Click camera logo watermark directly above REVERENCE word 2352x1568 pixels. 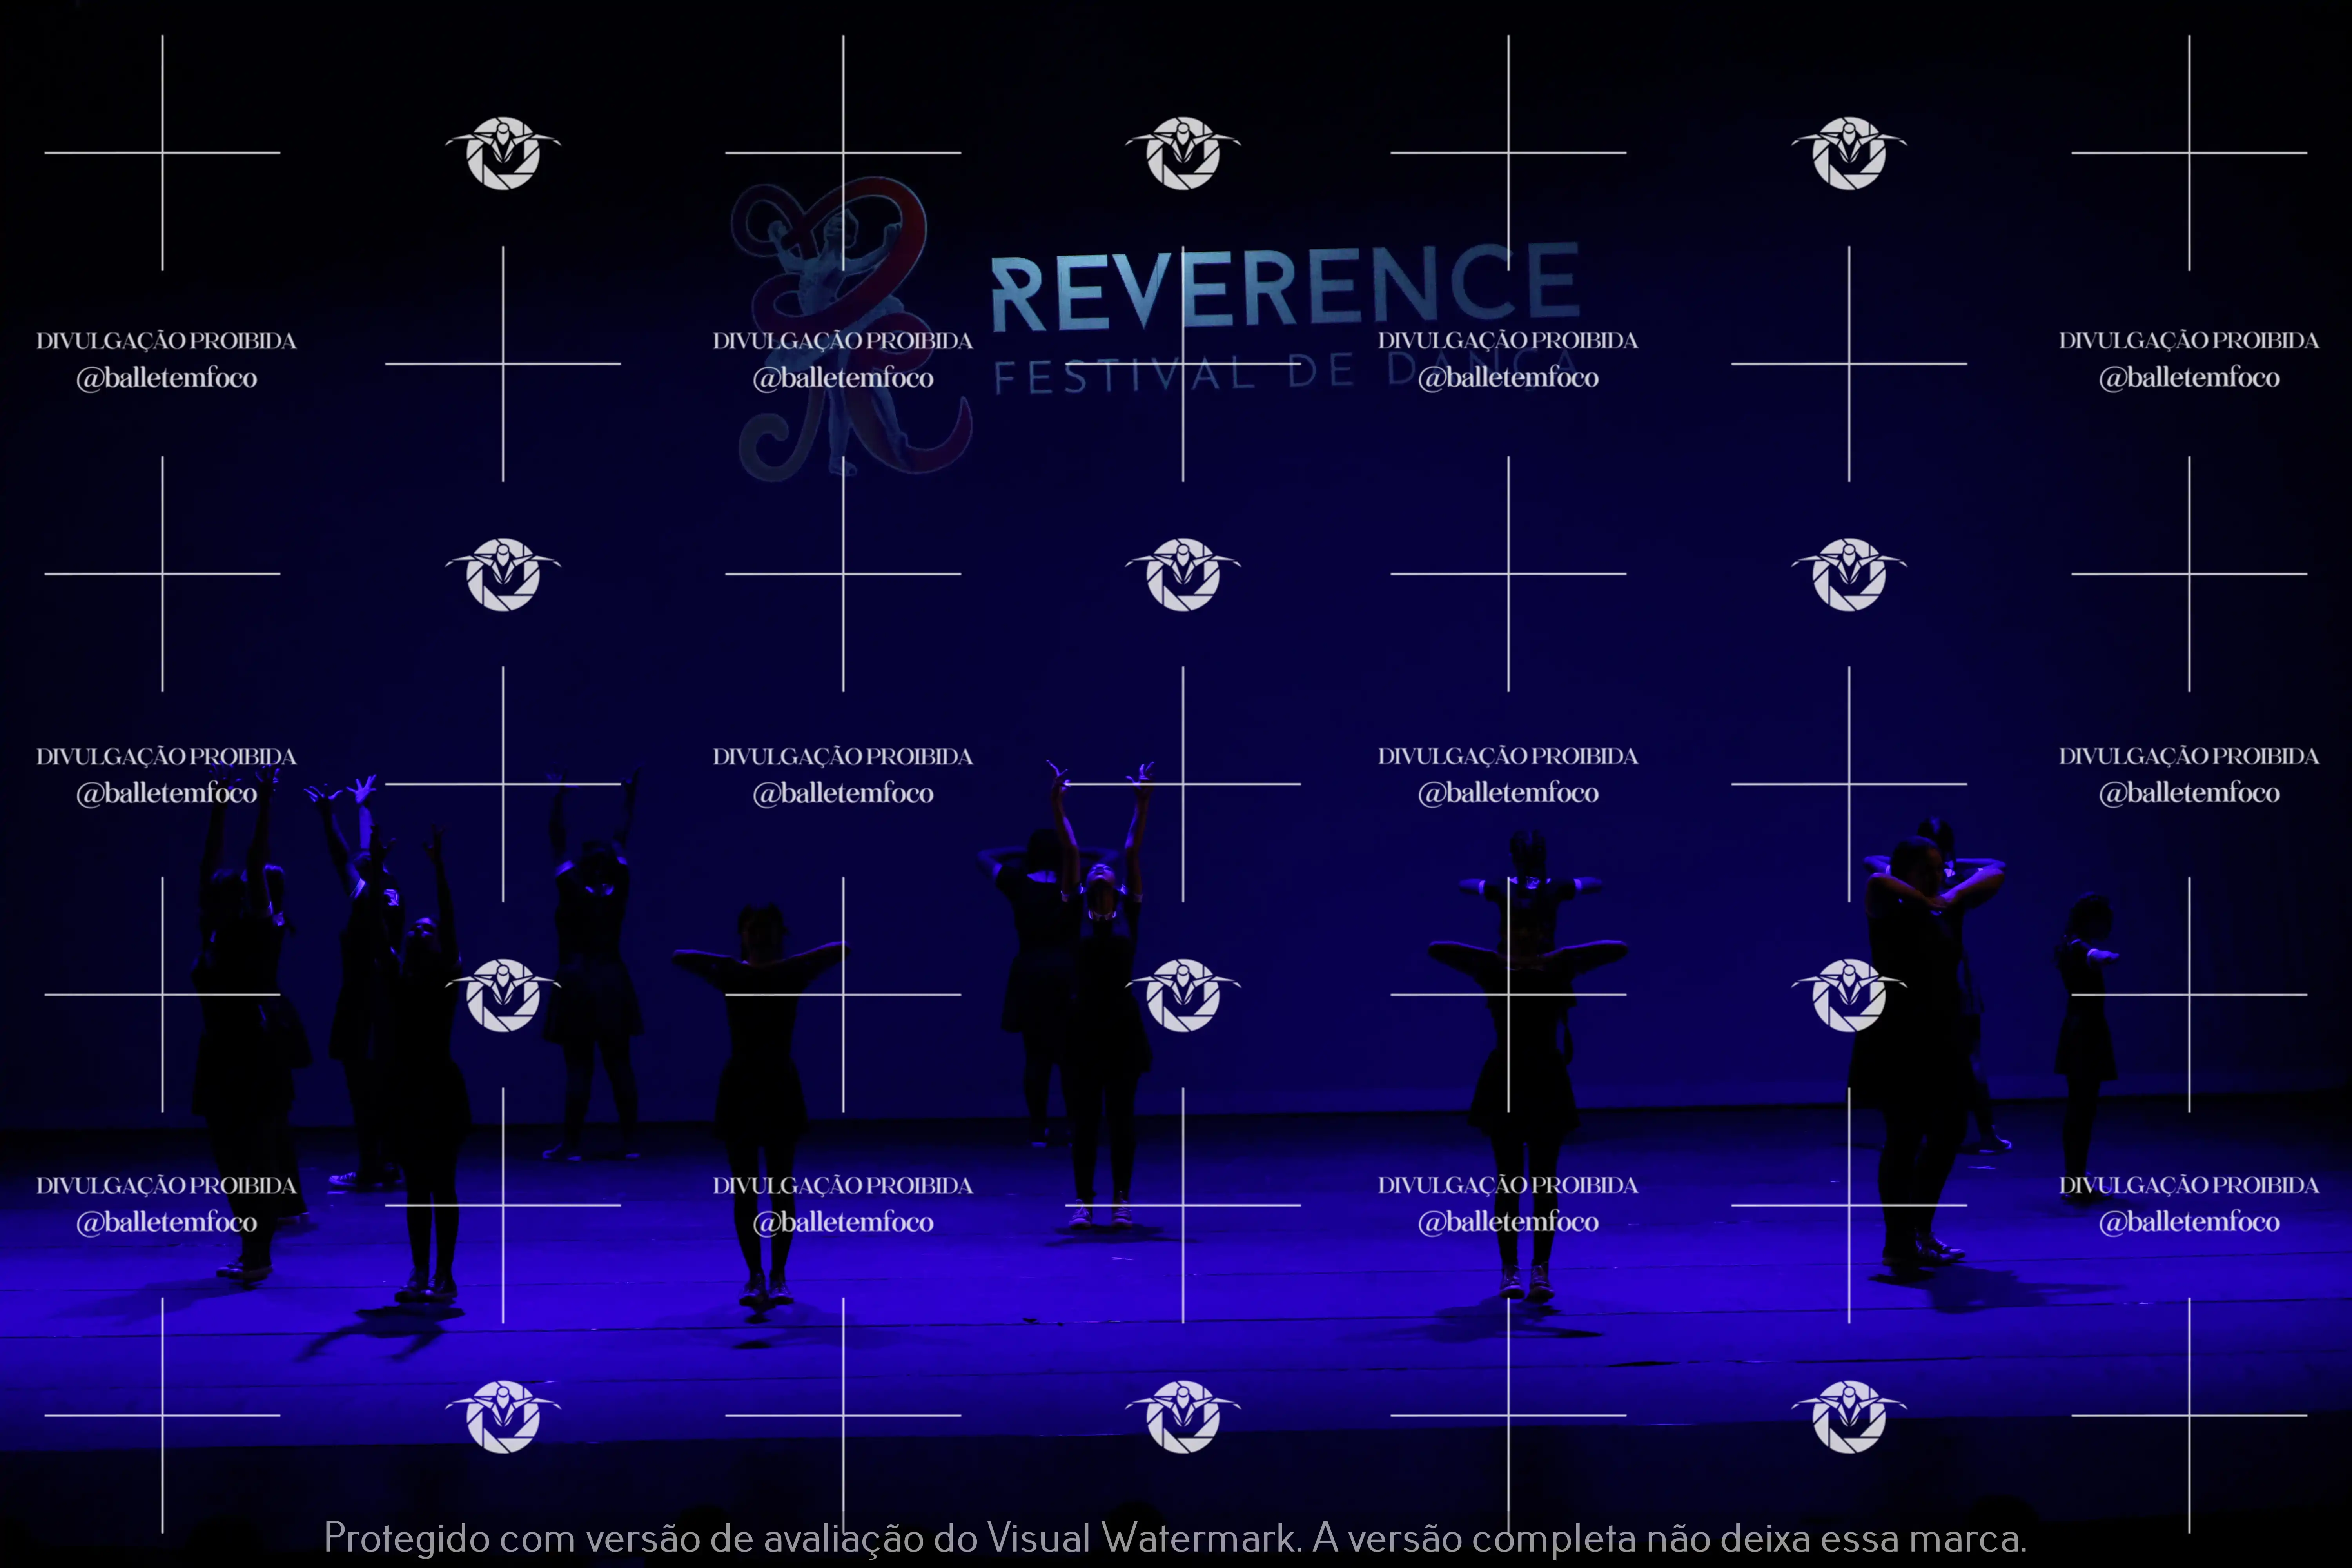[1183, 153]
